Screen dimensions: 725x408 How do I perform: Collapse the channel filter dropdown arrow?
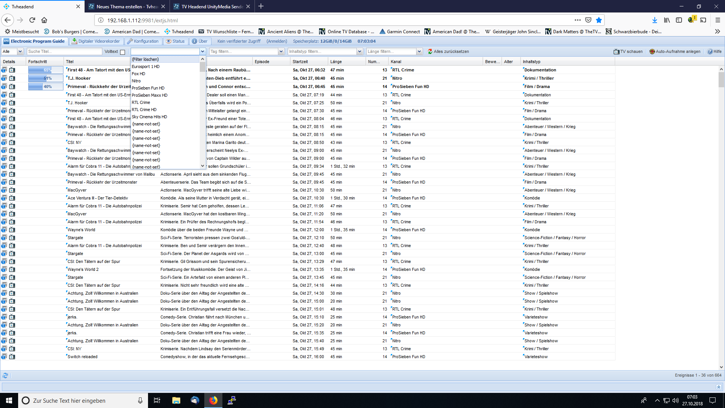202,51
